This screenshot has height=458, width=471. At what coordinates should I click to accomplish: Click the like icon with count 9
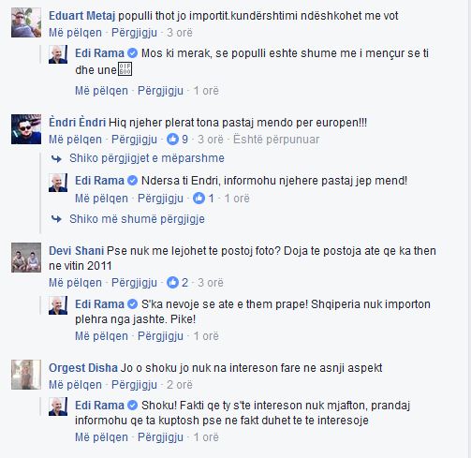click(172, 140)
